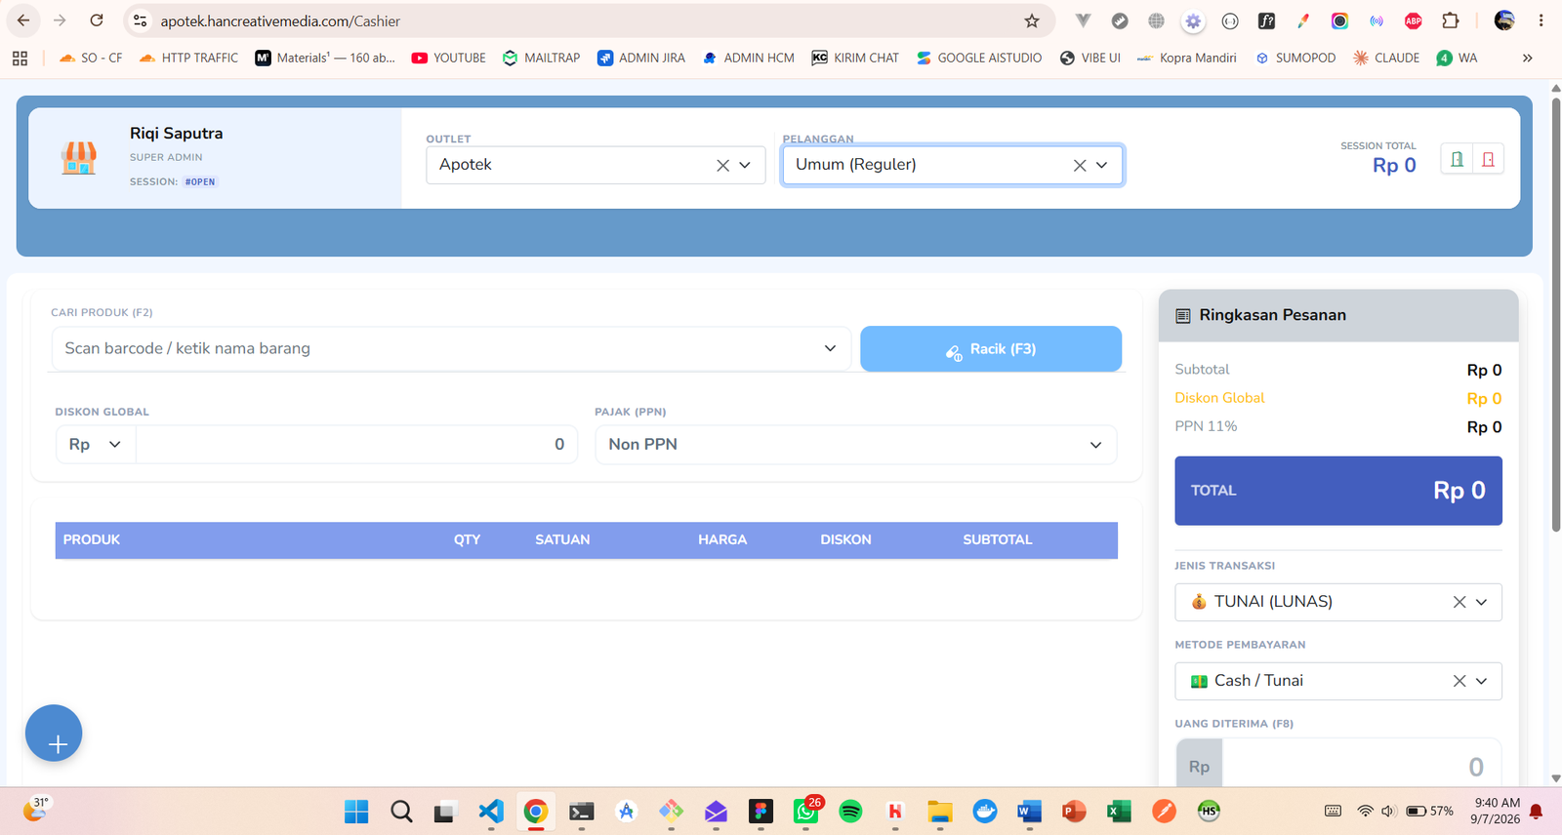Click the ABP ad blocker extension
Screen dimensions: 1562x835
click(1413, 20)
